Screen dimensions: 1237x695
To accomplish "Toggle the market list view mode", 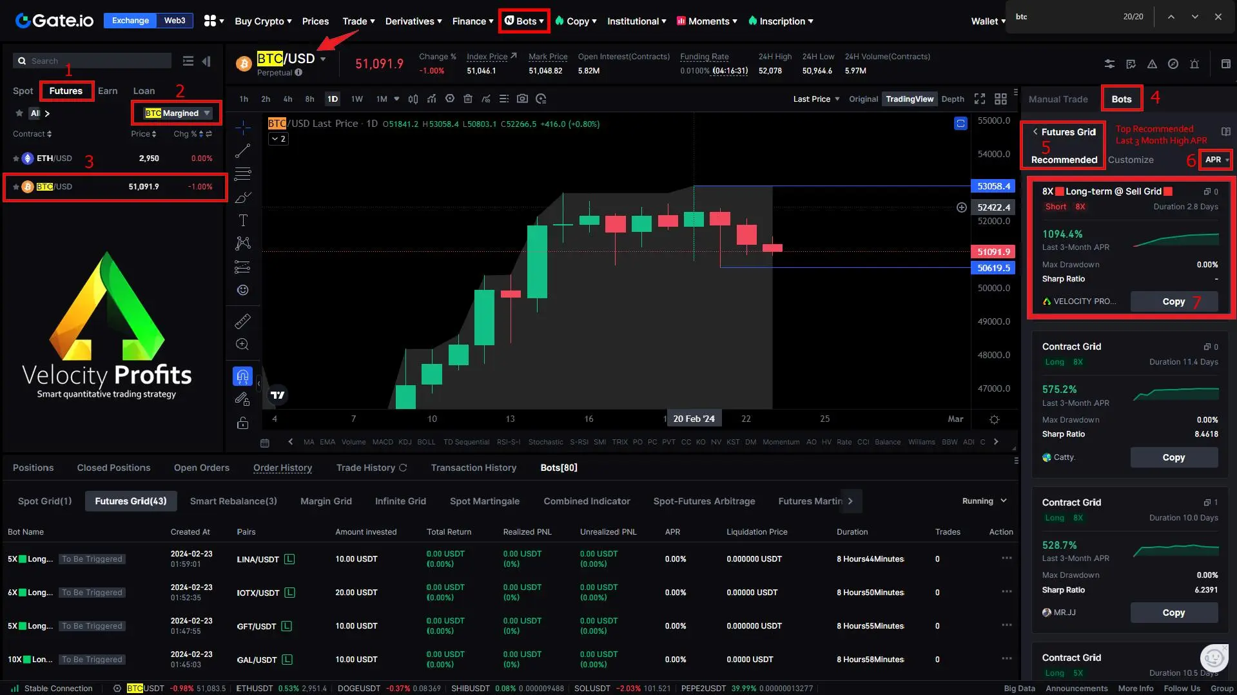I will coord(188,61).
